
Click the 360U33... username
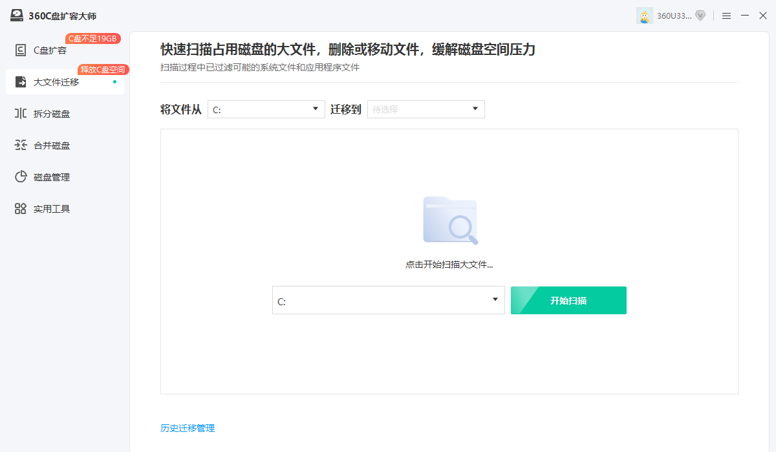tap(674, 16)
